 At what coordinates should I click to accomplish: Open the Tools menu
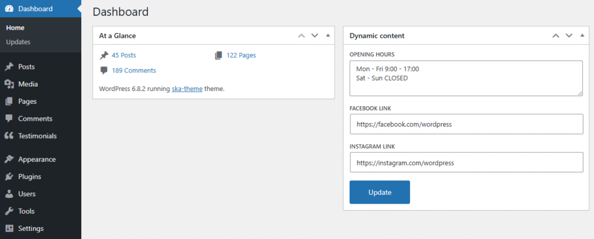[x=26, y=211]
